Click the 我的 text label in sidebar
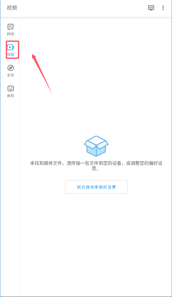The image size is (172, 297). click(11, 96)
